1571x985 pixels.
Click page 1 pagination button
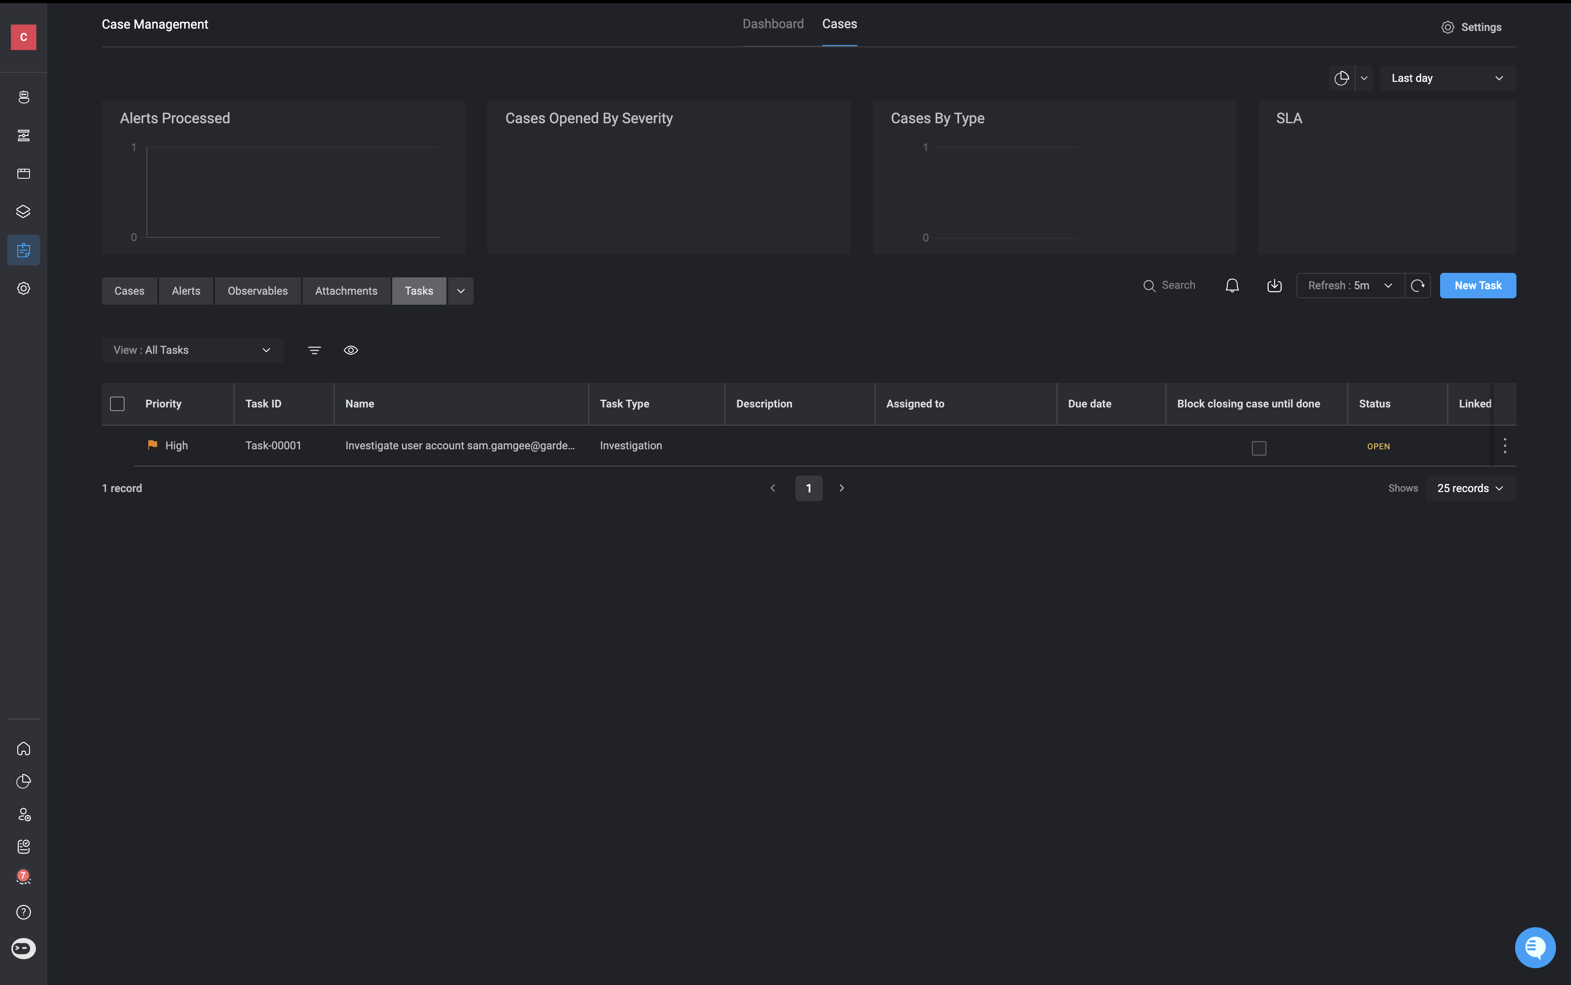coord(809,488)
